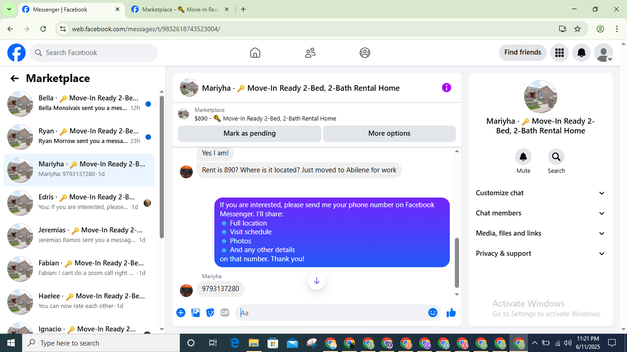Click the Find friends button
The image size is (627, 352).
[x=523, y=52]
